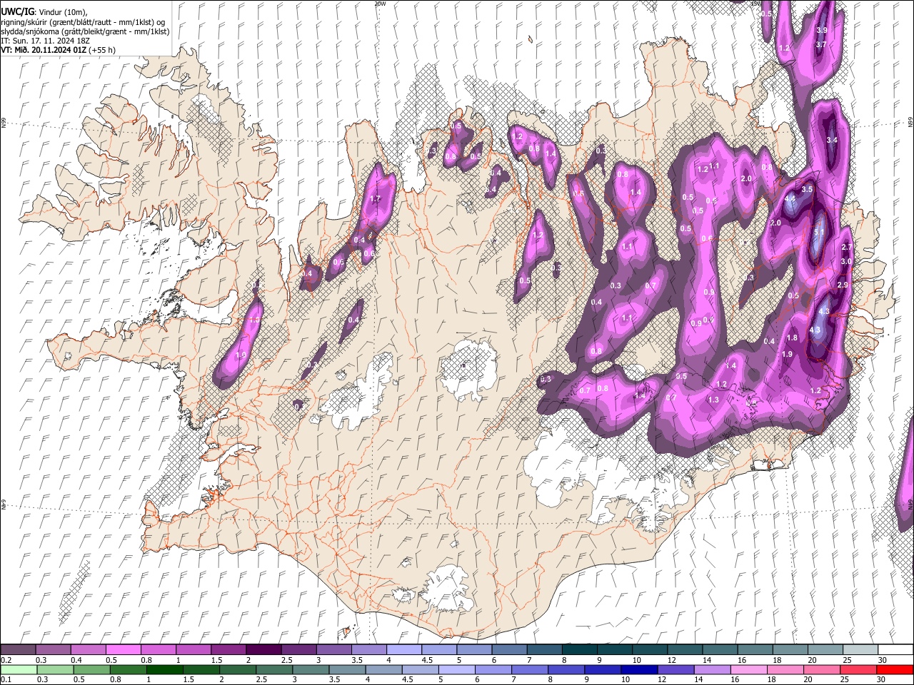Image resolution: width=914 pixels, height=685 pixels.
Task: Click the 'VT: Mið. 20.11.2024 01Z (+55 h)' line
Action: (58, 50)
